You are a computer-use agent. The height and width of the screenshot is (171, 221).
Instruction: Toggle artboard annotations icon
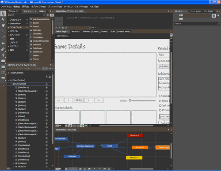coord(86,126)
